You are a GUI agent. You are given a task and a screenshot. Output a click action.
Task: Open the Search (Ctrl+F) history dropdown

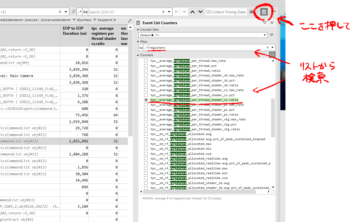click(x=169, y=12)
